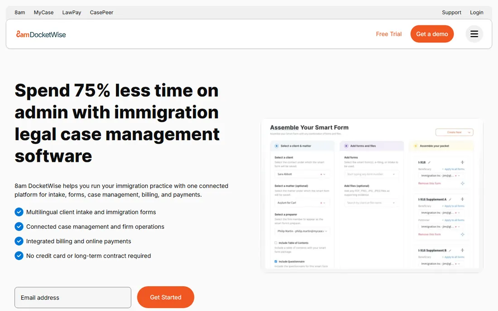Click the move handle on I-918 Supplement B
The width and height of the screenshot is (498, 311).
tap(462, 250)
